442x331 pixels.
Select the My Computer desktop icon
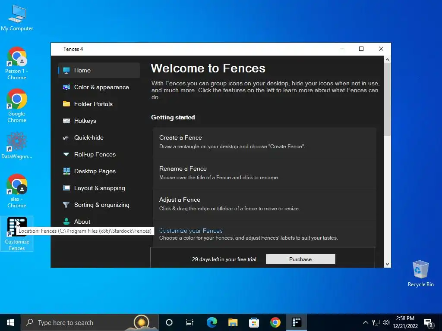pyautogui.click(x=17, y=18)
